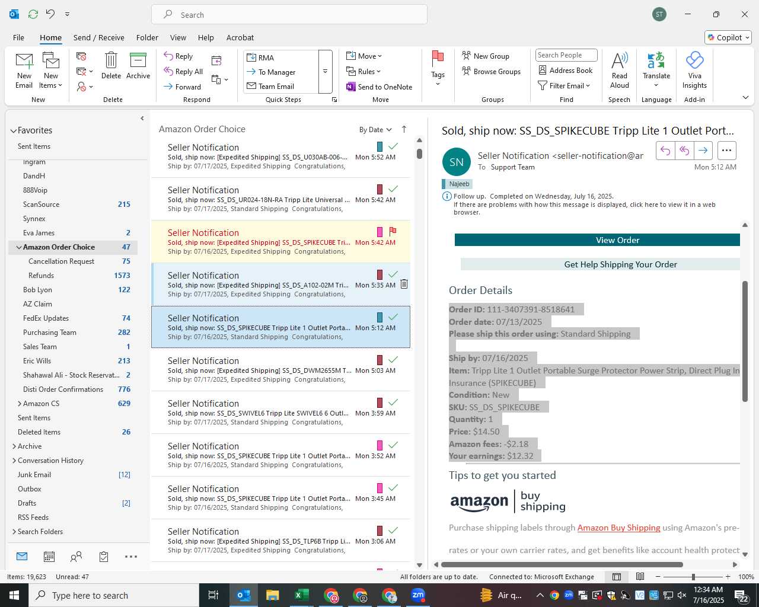This screenshot has height=607, width=759.
Task: Collapse the Amazon Order Choice folder
Action: click(x=19, y=247)
